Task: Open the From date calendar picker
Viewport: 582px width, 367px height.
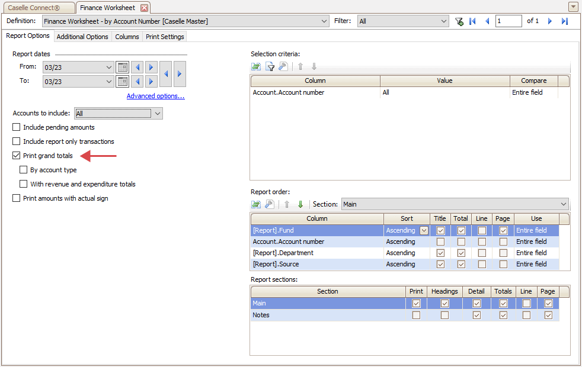Action: pos(122,67)
